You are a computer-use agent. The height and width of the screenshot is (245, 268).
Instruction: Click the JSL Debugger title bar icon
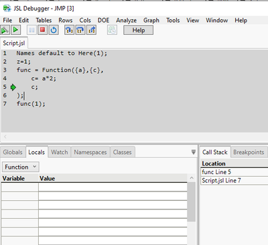tap(7, 9)
